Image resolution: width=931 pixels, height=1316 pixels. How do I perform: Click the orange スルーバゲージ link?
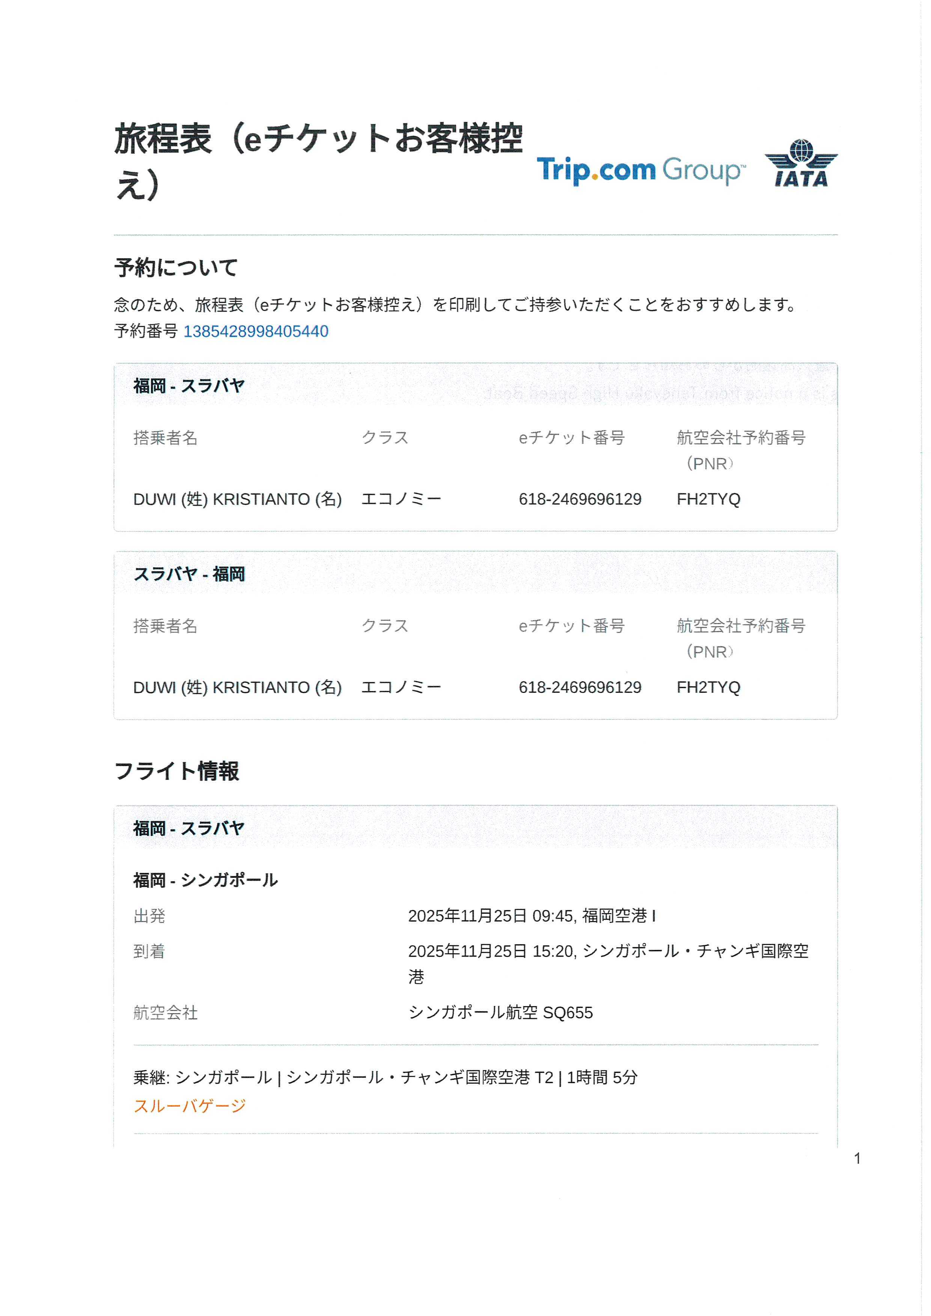190,1106
